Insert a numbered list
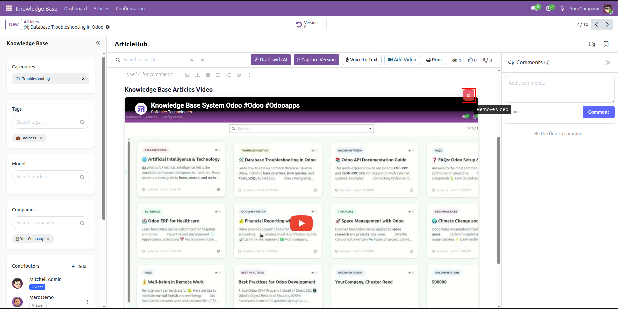The height and width of the screenshot is (309, 618). (229, 75)
